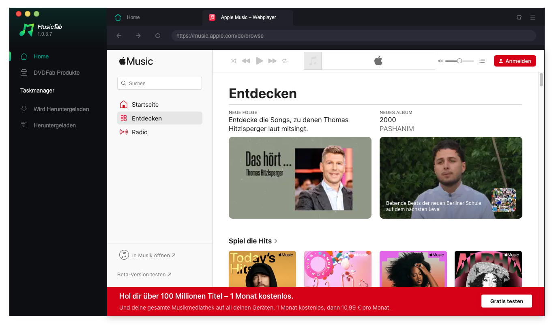Open the MusicFab hamburger menu
The image size is (554, 327).
[x=533, y=17]
